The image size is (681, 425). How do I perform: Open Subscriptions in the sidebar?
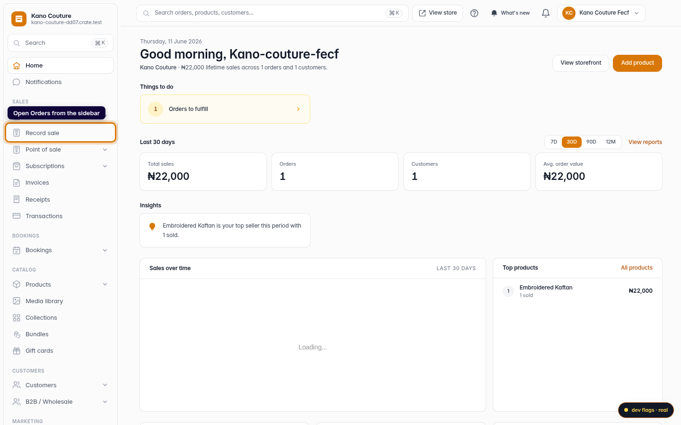click(61, 166)
